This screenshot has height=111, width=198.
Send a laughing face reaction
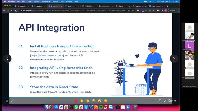coord(94,101)
